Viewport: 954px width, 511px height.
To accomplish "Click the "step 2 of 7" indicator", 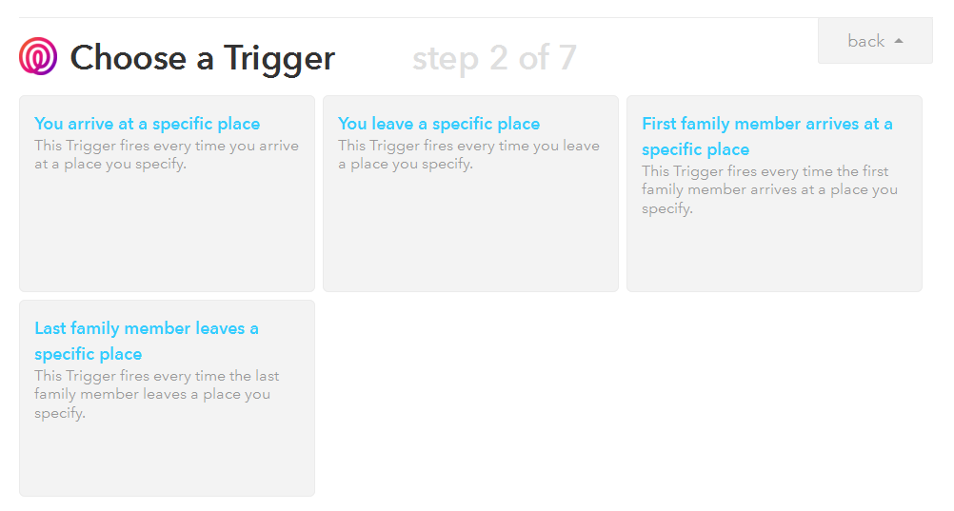I will tap(494, 58).
